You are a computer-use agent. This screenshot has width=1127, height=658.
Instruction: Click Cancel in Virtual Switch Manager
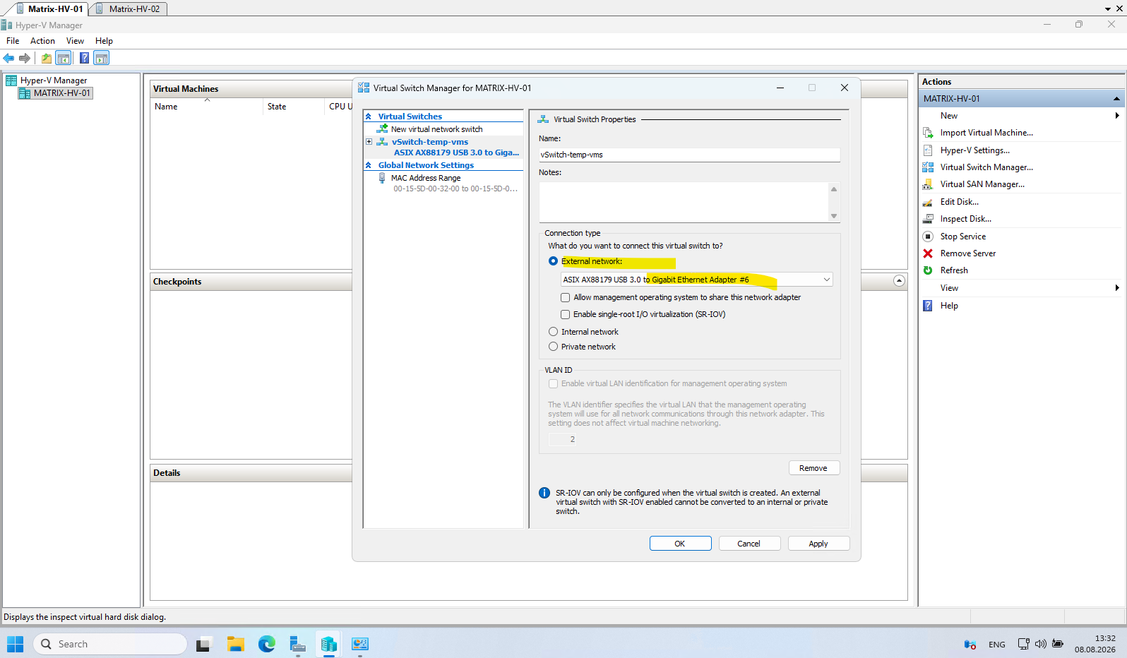pos(749,544)
